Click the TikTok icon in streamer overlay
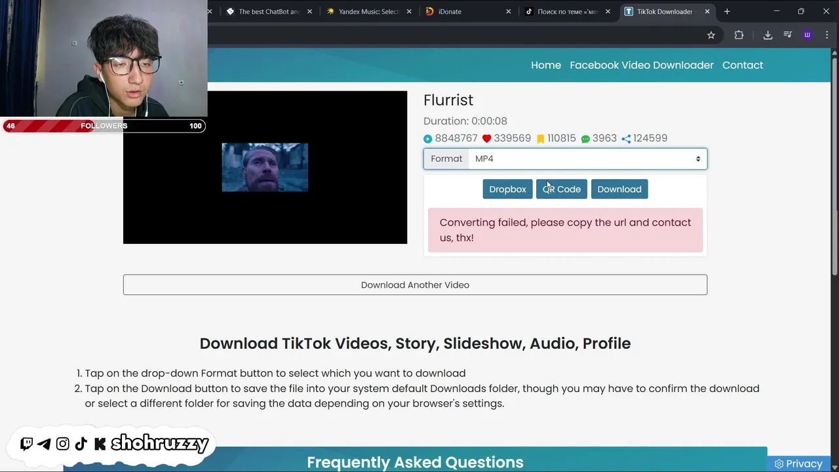Image resolution: width=839 pixels, height=472 pixels. coord(81,444)
